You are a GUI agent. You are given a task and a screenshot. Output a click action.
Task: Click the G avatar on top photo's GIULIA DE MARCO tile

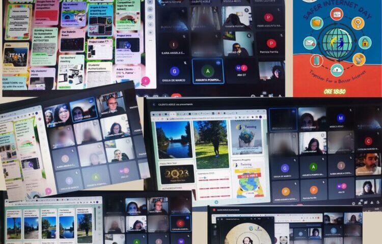174,72
